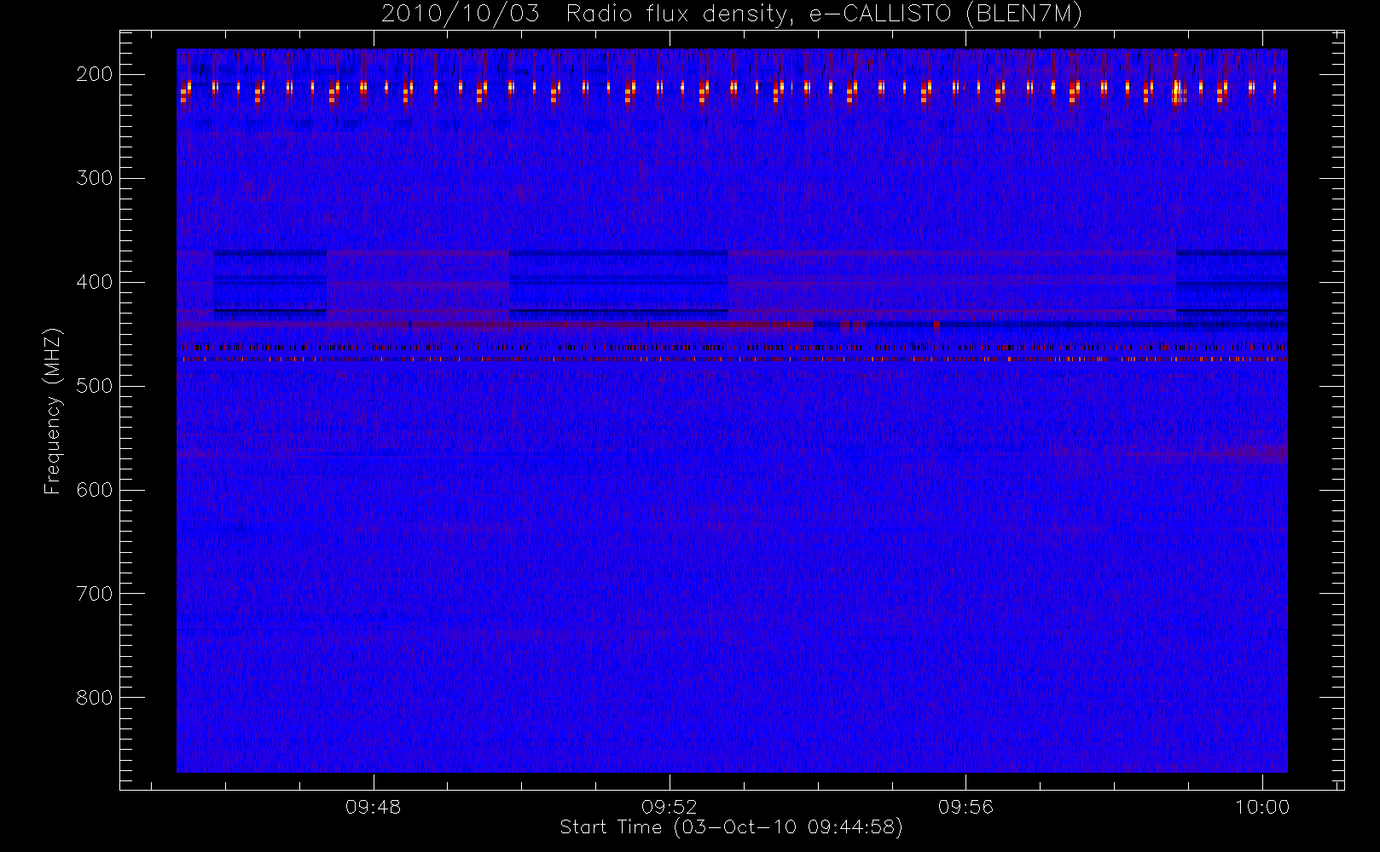The height and width of the screenshot is (852, 1380).
Task: Click the 400 frequency tick label
Action: point(95,282)
